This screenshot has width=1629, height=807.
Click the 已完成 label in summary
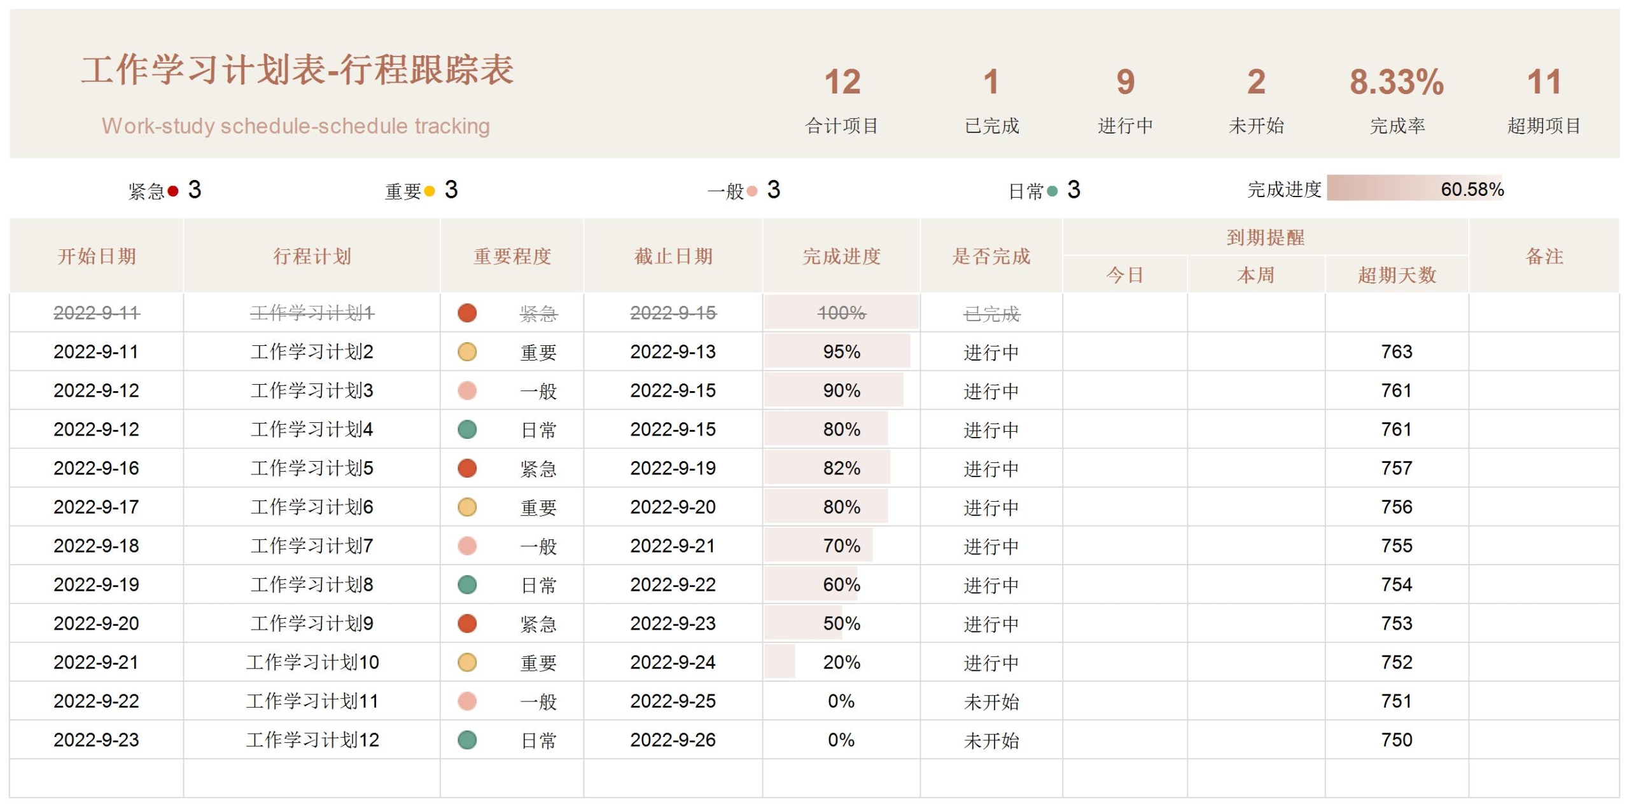click(x=991, y=126)
